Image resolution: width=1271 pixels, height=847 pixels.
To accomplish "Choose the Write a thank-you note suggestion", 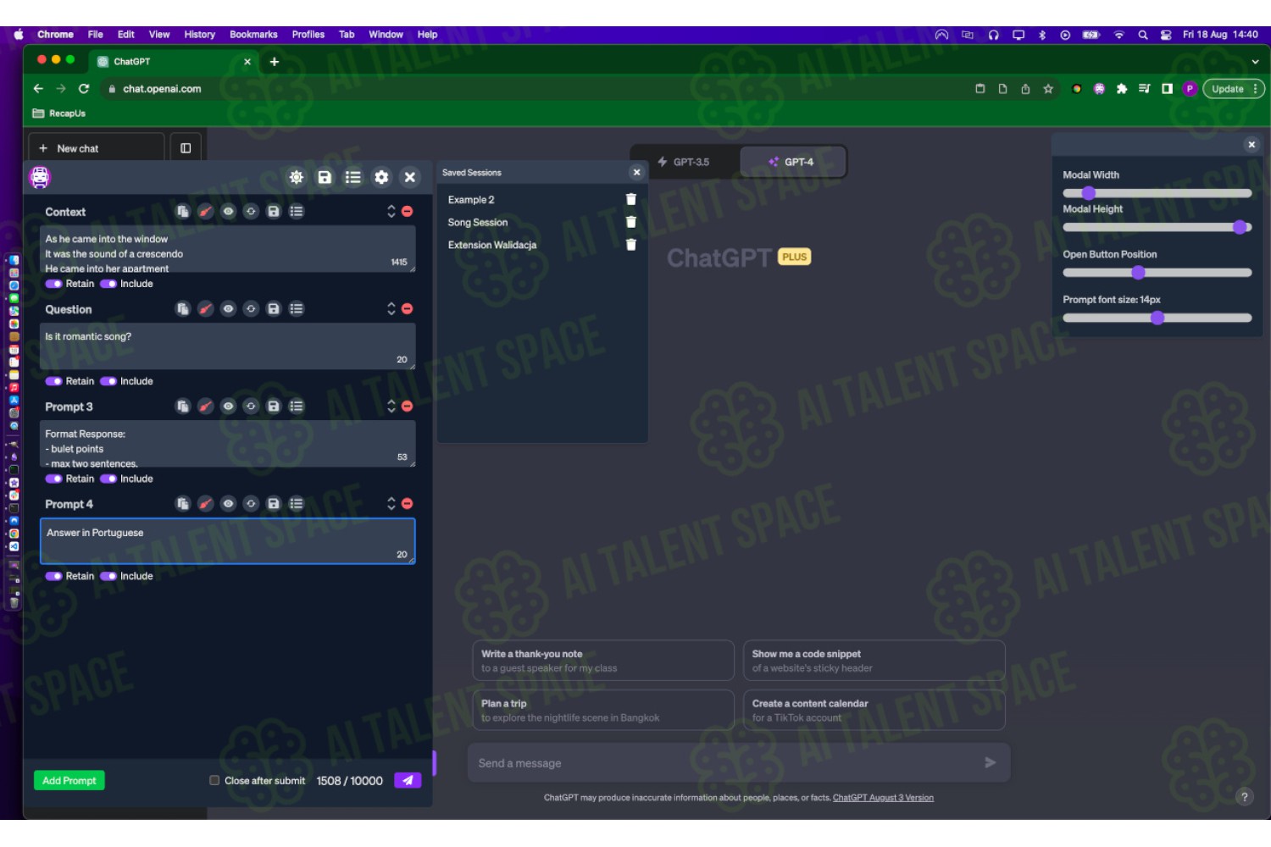I will 603,661.
